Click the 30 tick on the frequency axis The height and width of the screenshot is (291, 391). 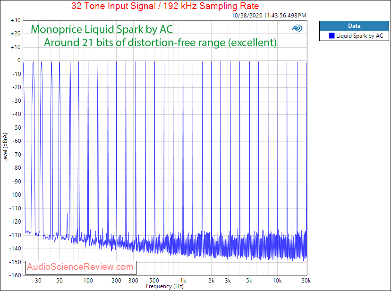point(38,281)
